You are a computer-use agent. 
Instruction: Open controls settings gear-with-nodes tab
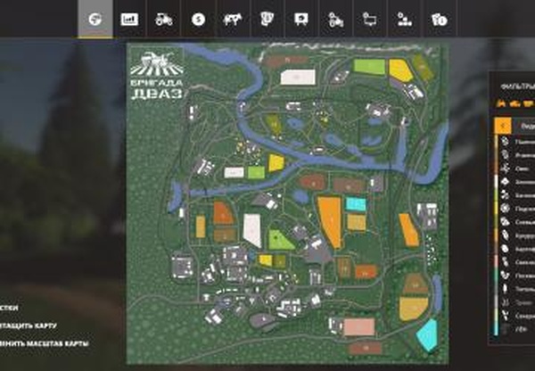(405, 19)
